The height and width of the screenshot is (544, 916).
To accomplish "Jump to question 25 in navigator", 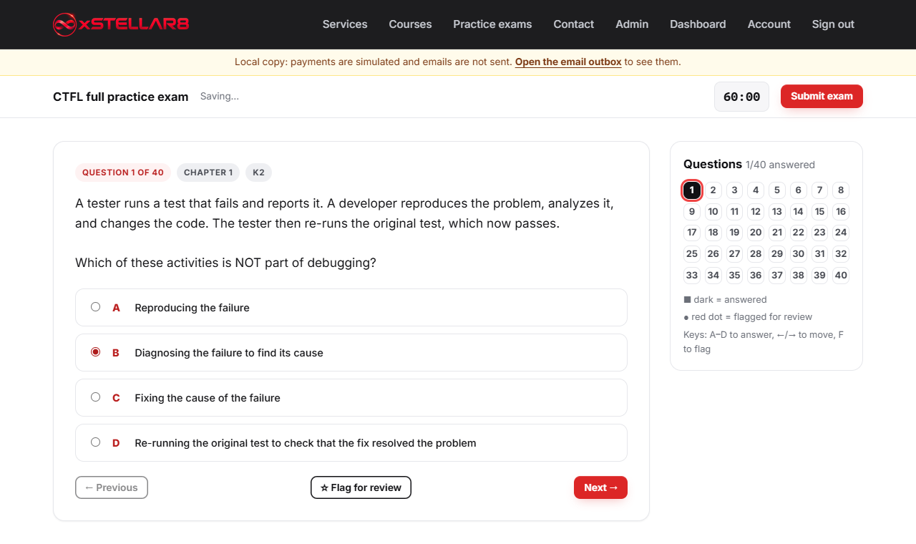I will (x=691, y=253).
